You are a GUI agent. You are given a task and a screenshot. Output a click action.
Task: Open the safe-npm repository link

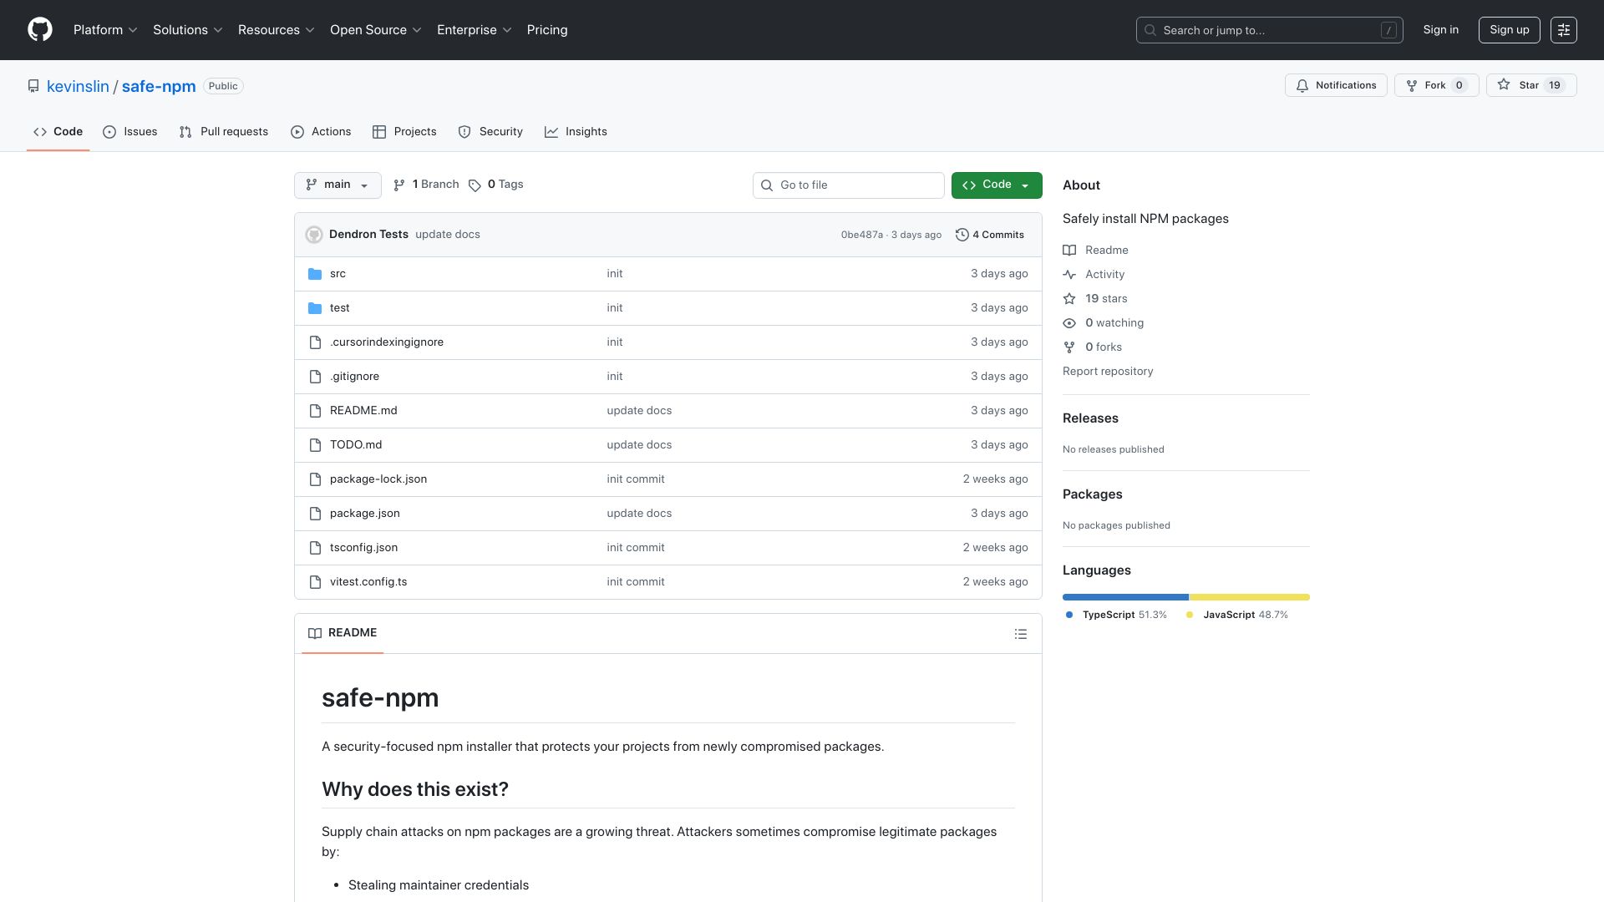(159, 86)
